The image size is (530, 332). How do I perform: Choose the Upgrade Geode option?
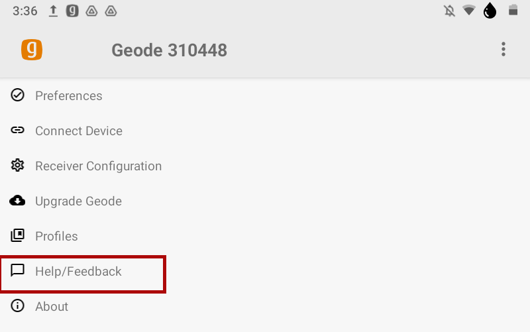tap(78, 201)
